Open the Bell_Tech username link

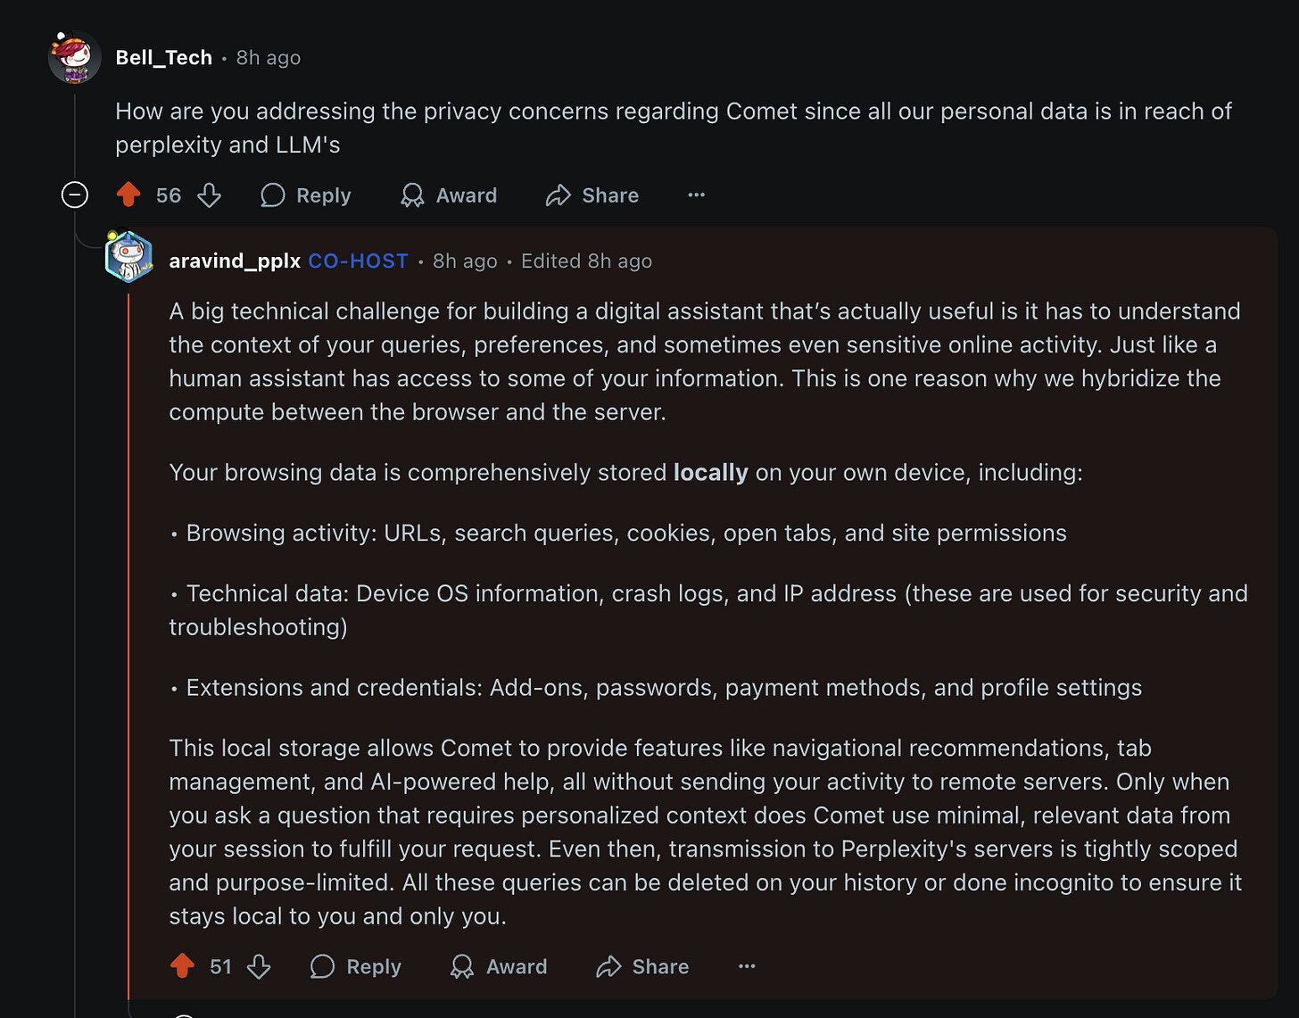[x=164, y=58]
